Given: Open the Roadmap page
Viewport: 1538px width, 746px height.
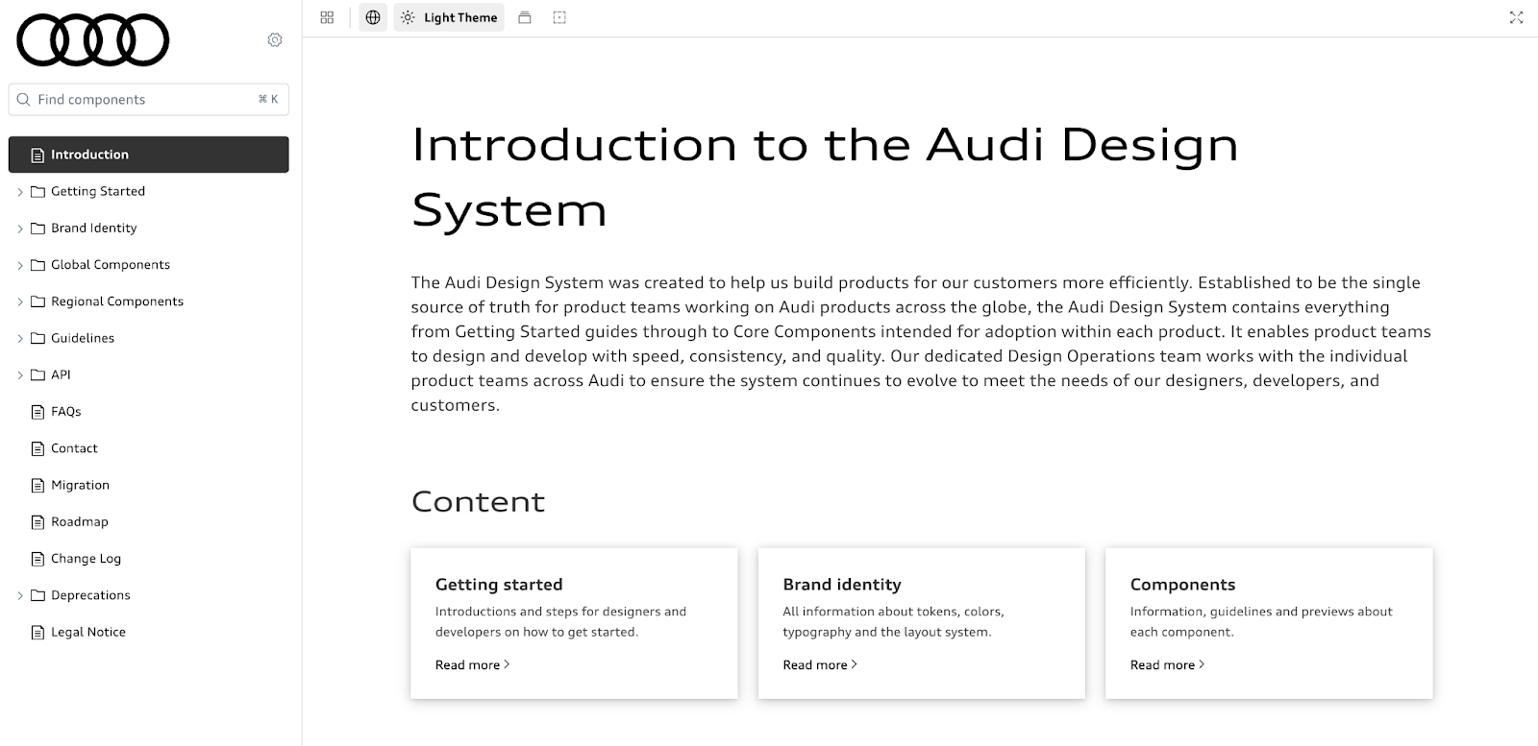Looking at the screenshot, I should (x=80, y=521).
